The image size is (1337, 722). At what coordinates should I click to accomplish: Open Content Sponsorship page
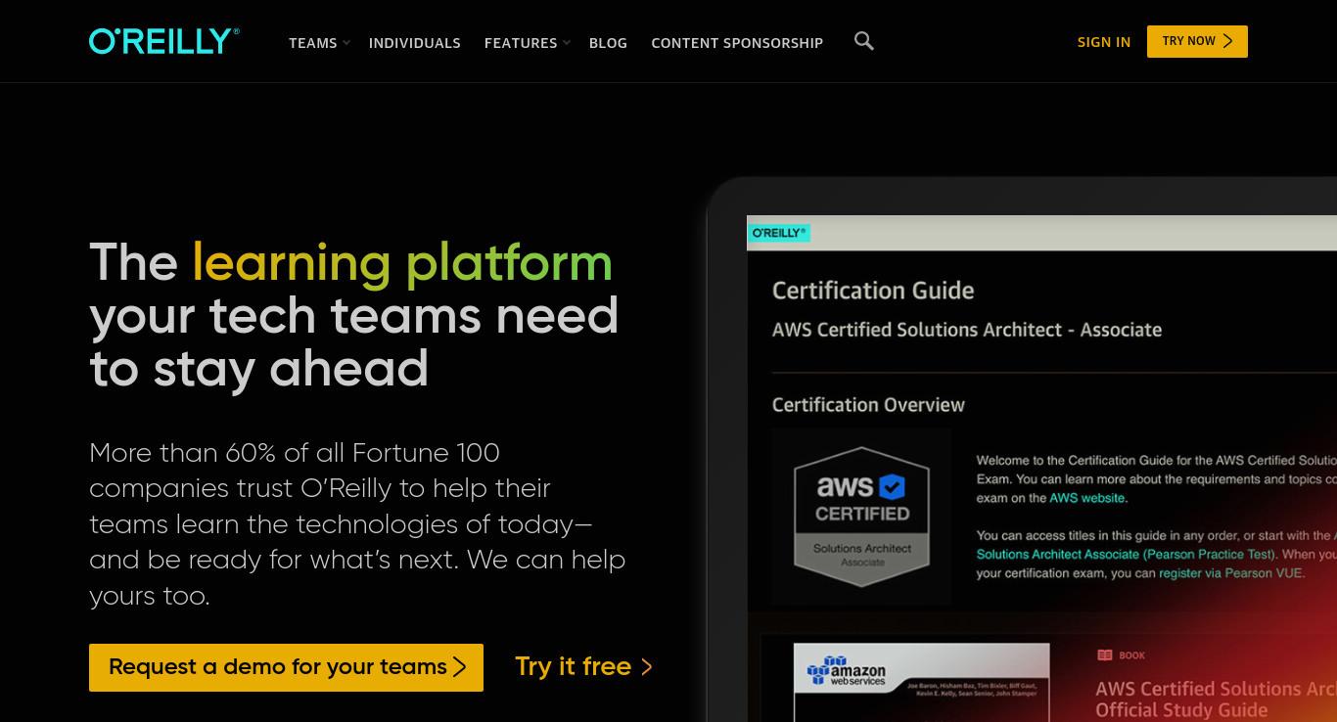737,43
